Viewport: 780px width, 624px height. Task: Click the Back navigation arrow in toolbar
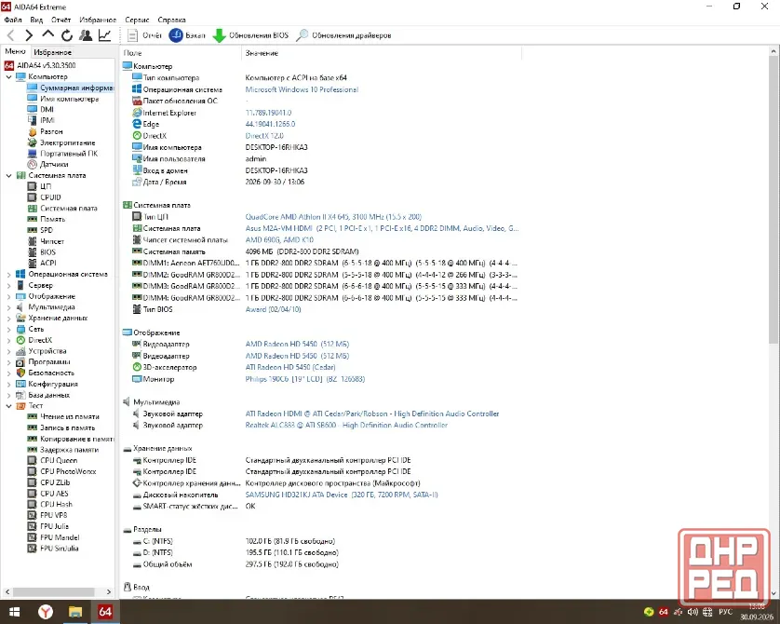click(x=11, y=35)
